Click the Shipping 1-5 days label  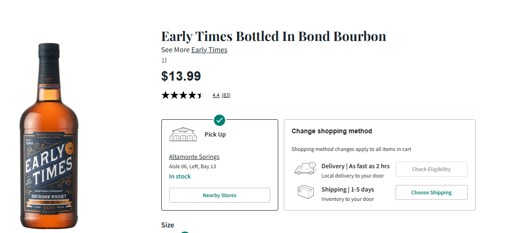[347, 190]
